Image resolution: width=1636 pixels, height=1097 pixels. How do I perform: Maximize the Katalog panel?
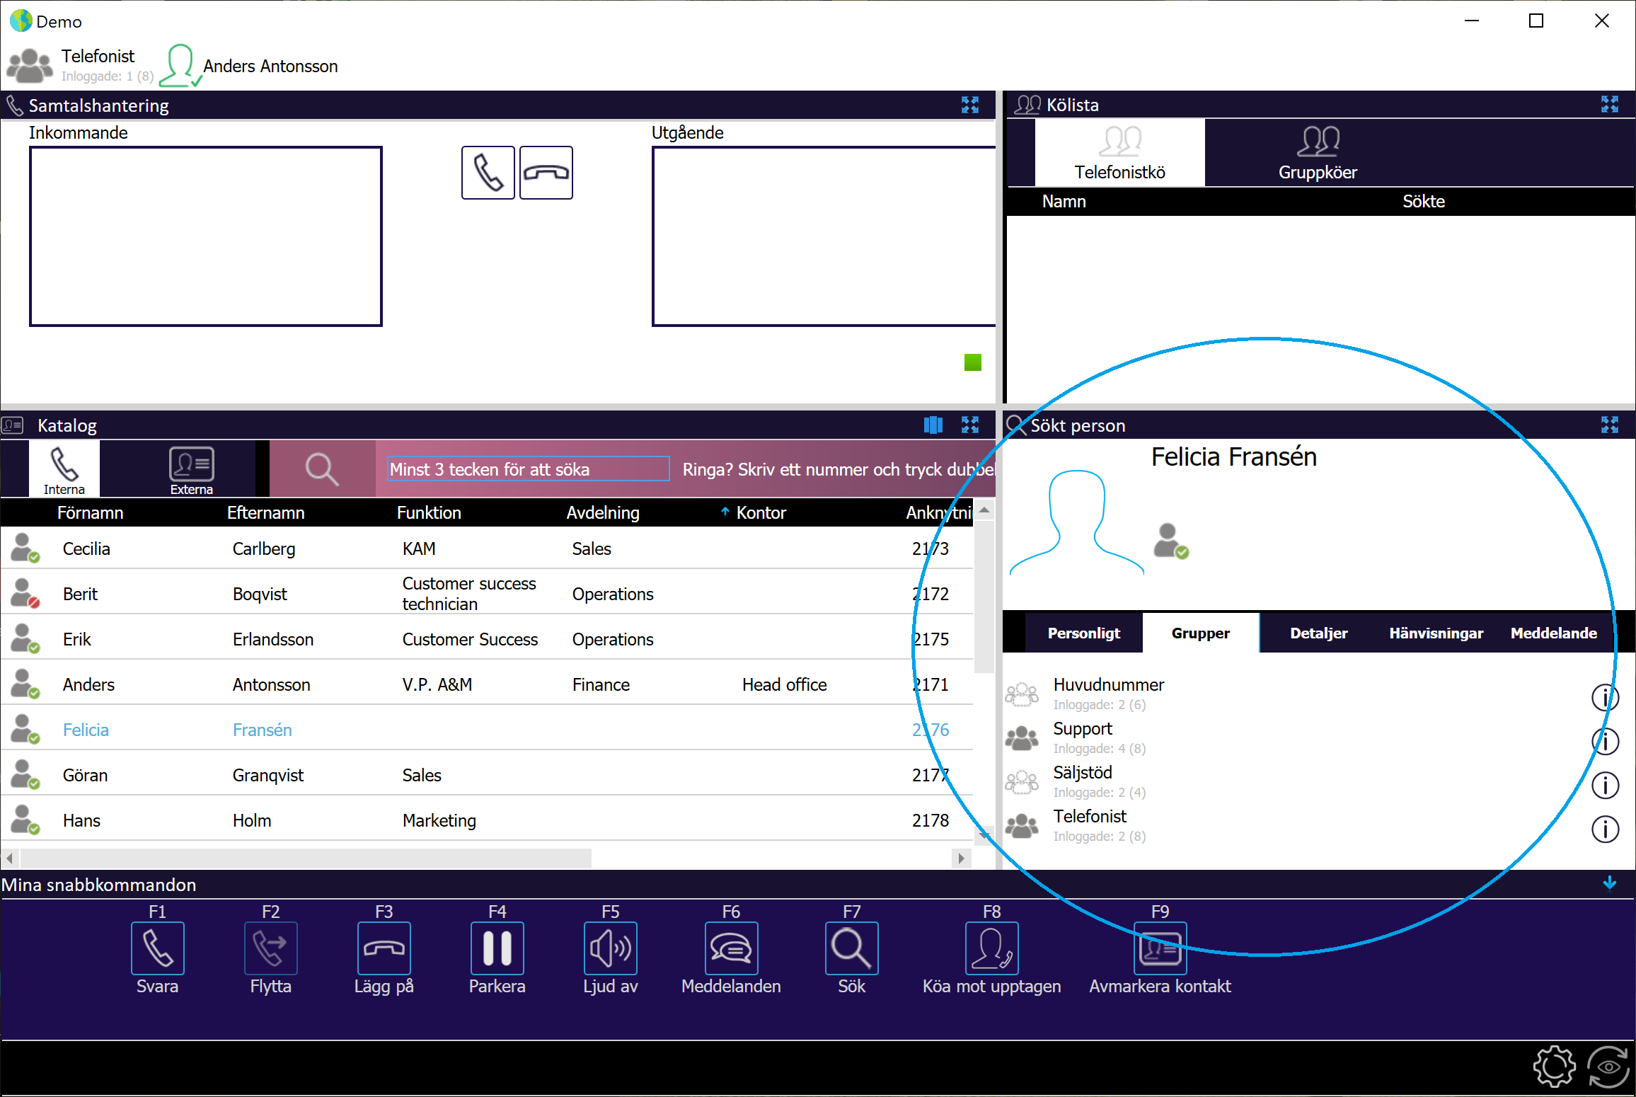969,425
